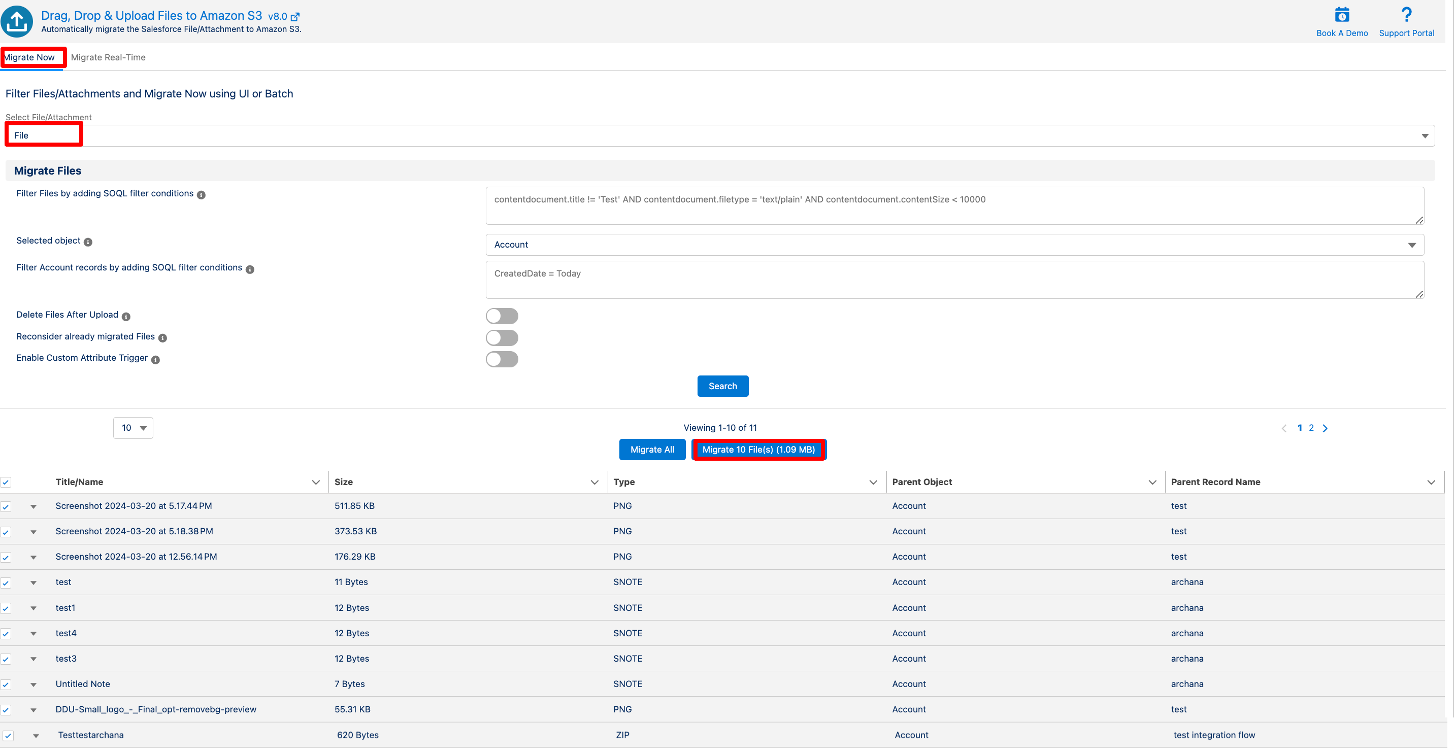
Task: Turn on Reconsider already migrated Files toggle
Action: 502,338
